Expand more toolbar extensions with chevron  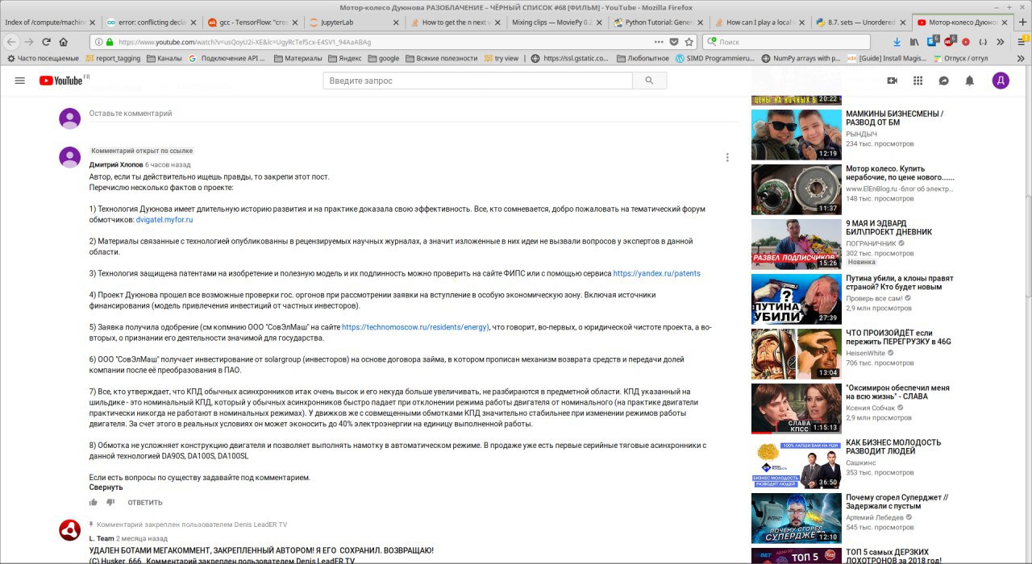(x=1001, y=41)
